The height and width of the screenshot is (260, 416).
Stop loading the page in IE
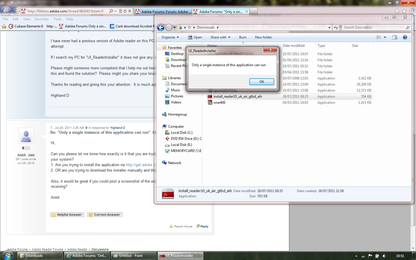(130, 11)
